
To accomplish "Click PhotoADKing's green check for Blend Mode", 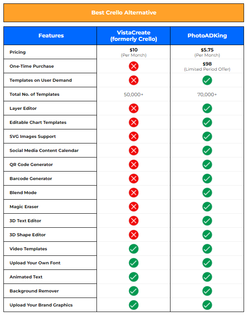I will (x=207, y=193).
